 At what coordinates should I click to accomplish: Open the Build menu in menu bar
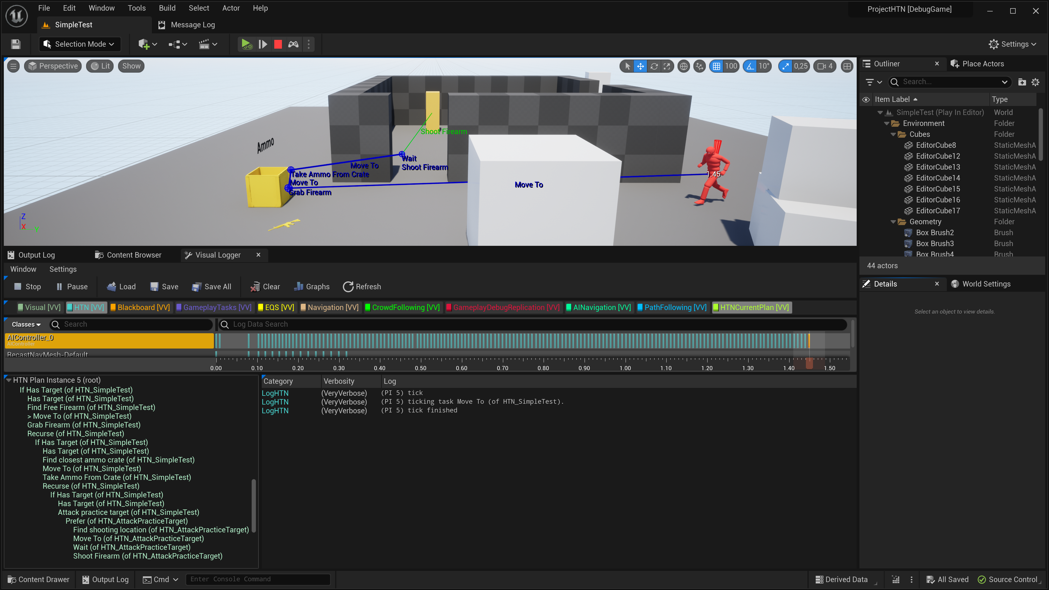pos(166,8)
